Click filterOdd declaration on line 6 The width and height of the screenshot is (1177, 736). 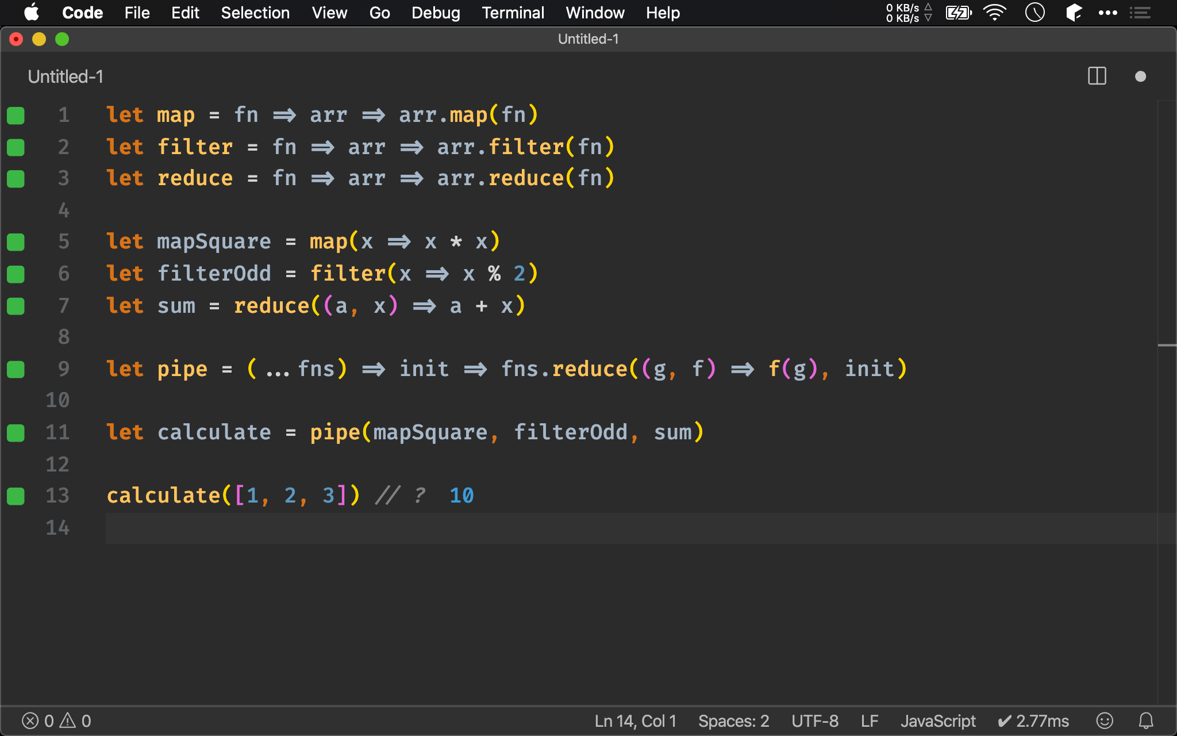[214, 274]
